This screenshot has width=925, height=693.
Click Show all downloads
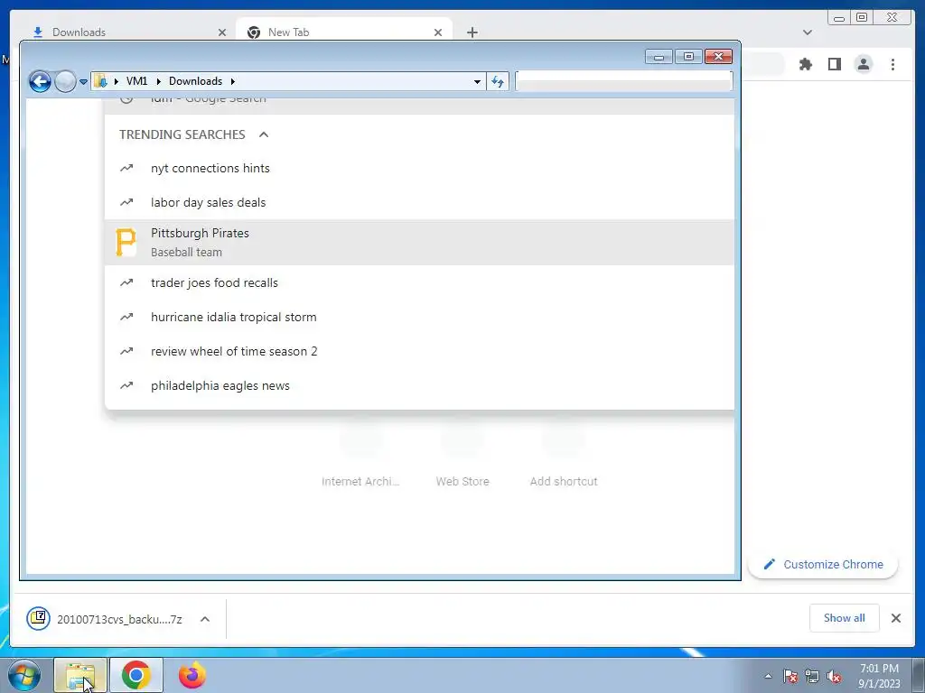click(x=845, y=617)
